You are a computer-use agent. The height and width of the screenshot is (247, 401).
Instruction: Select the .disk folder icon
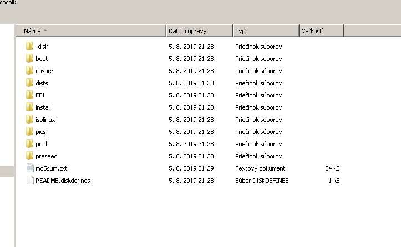(29, 46)
